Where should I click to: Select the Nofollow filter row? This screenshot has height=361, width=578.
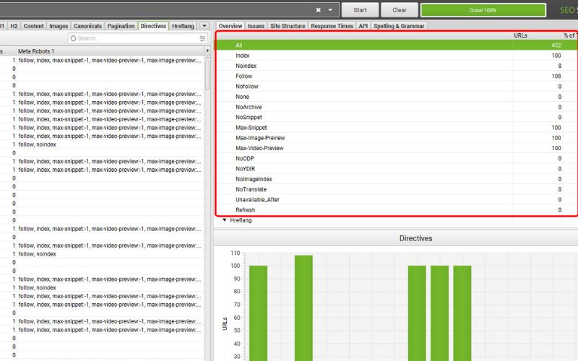coord(397,87)
